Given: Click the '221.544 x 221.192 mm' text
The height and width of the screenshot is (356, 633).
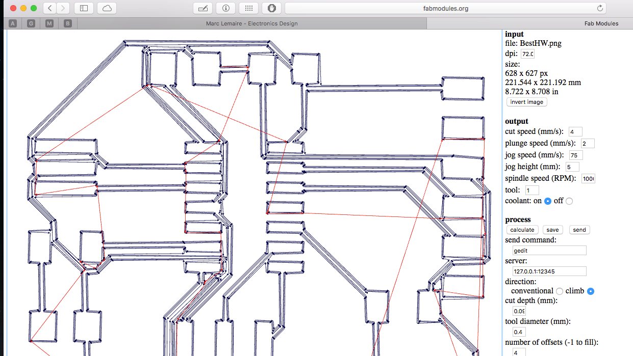Looking at the screenshot, I should (543, 83).
